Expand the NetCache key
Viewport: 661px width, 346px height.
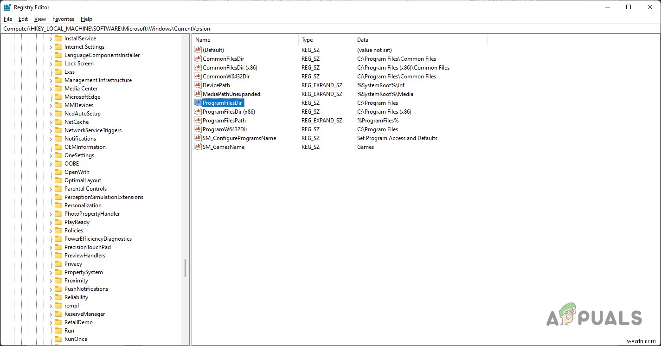51,122
